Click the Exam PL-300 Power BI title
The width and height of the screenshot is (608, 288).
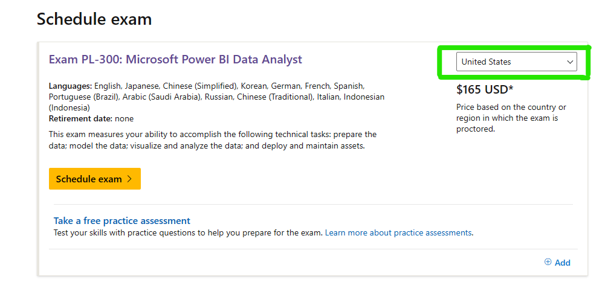click(175, 59)
